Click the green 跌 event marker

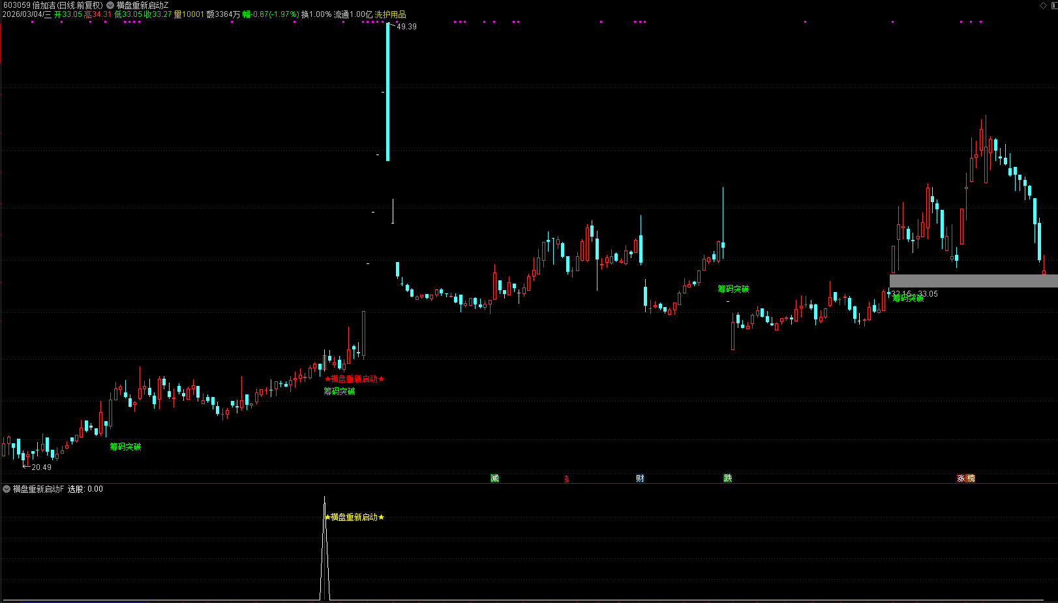coord(728,478)
